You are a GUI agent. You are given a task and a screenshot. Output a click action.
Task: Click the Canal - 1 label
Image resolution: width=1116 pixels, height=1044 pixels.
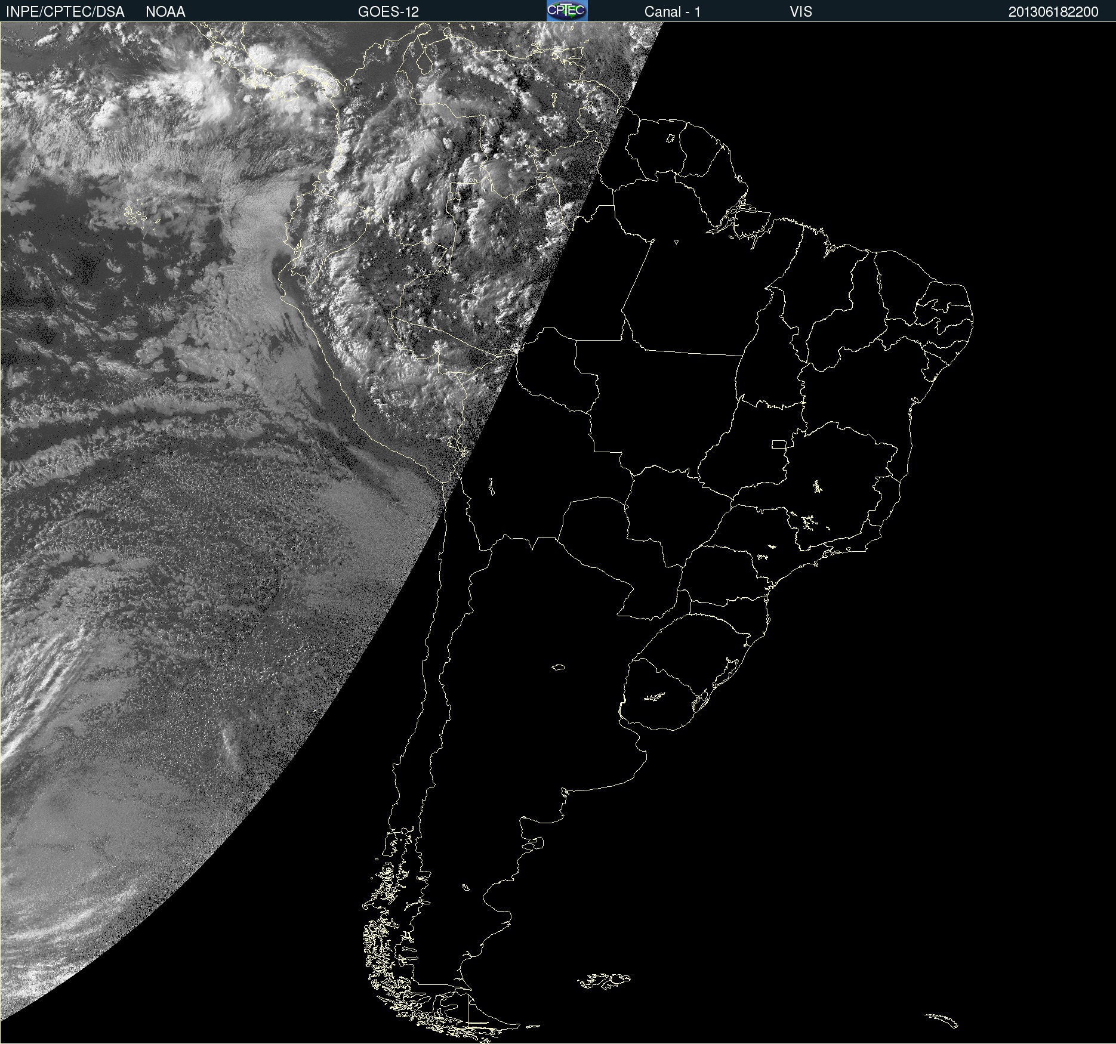click(x=673, y=12)
